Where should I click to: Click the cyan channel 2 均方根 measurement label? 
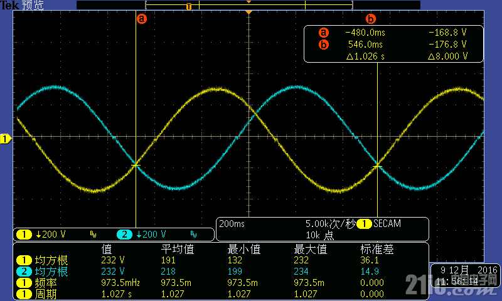pyautogui.click(x=51, y=272)
